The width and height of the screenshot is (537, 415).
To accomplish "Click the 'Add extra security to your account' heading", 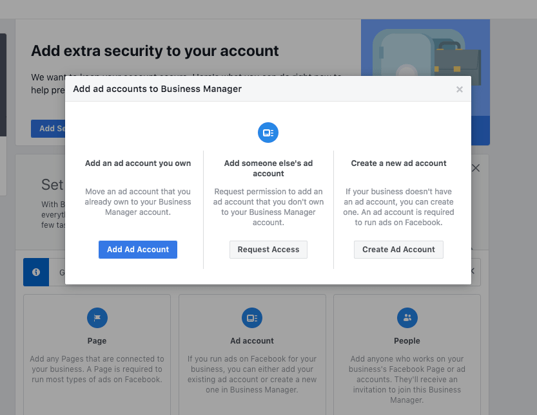I will pos(155,51).
